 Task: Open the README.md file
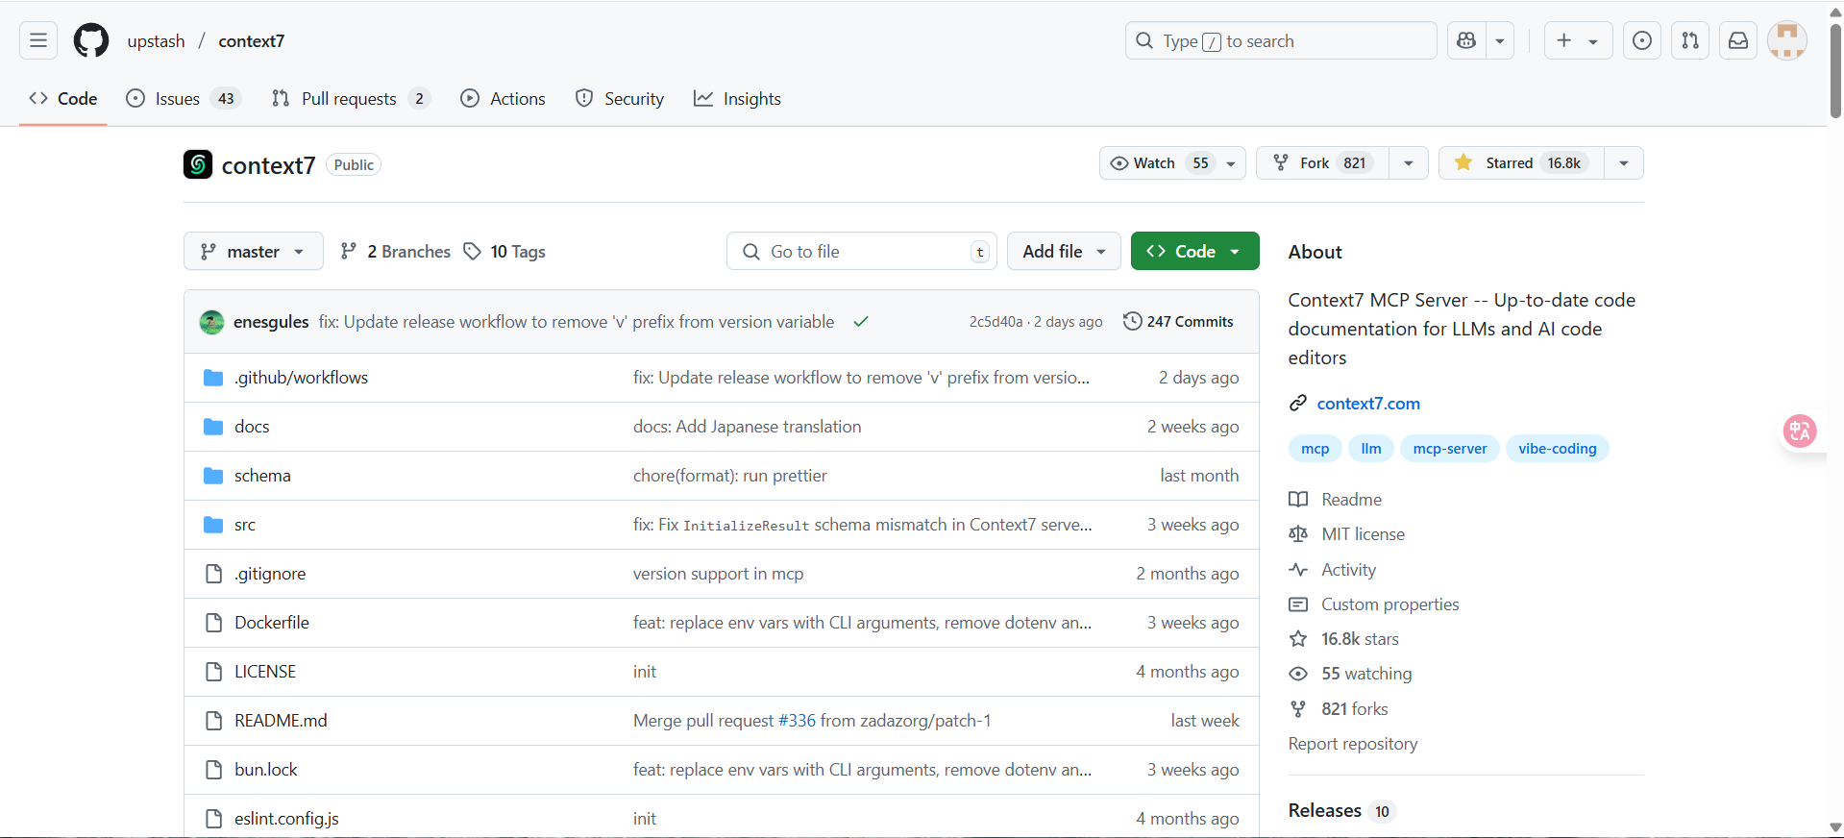tap(281, 721)
